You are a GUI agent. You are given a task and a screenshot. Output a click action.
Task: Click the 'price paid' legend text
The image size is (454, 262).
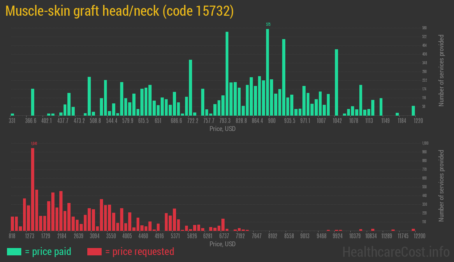[48, 252]
